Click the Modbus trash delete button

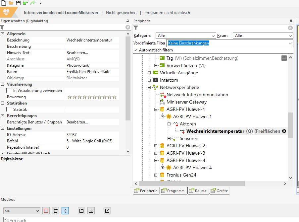56,211
